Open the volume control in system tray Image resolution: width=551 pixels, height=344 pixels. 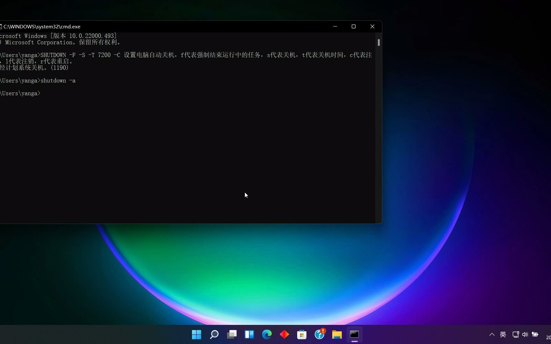click(525, 334)
